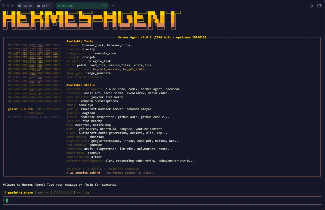Click the 'browser_click' tool name

[119, 45]
